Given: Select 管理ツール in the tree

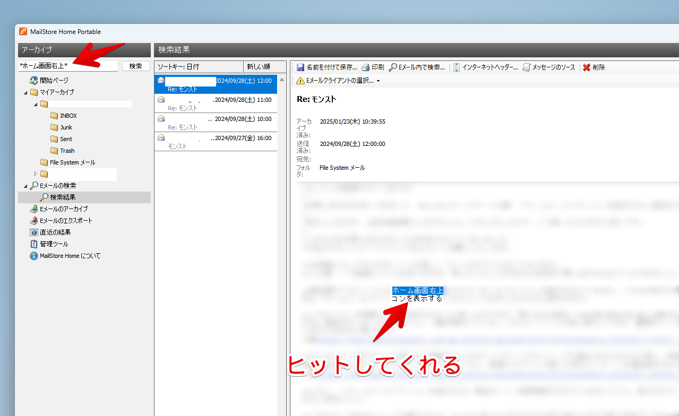Looking at the screenshot, I should [x=54, y=244].
